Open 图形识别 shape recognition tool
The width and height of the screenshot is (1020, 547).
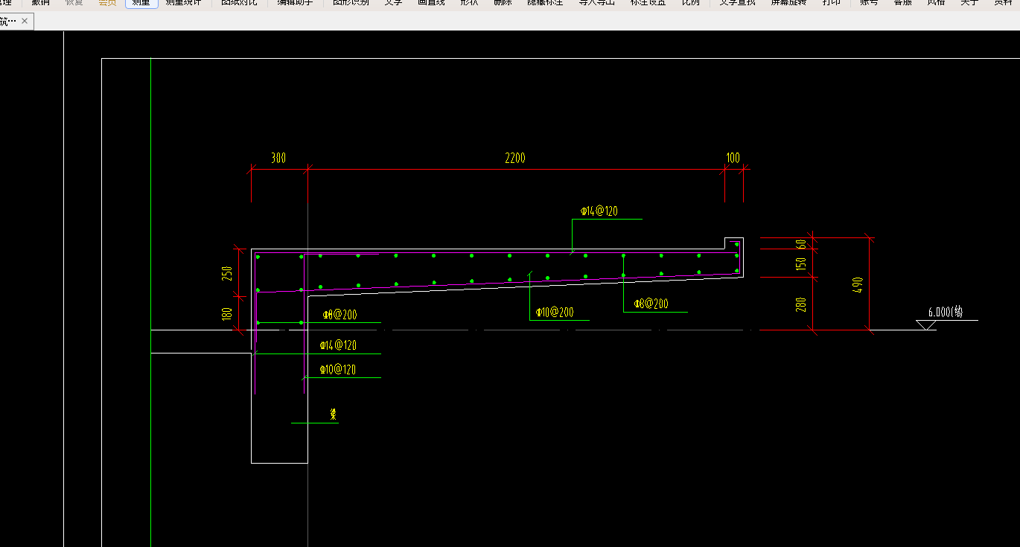coord(351,2)
